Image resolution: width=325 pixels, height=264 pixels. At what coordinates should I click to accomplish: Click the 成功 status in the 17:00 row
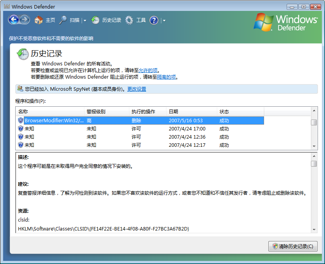point(224,129)
